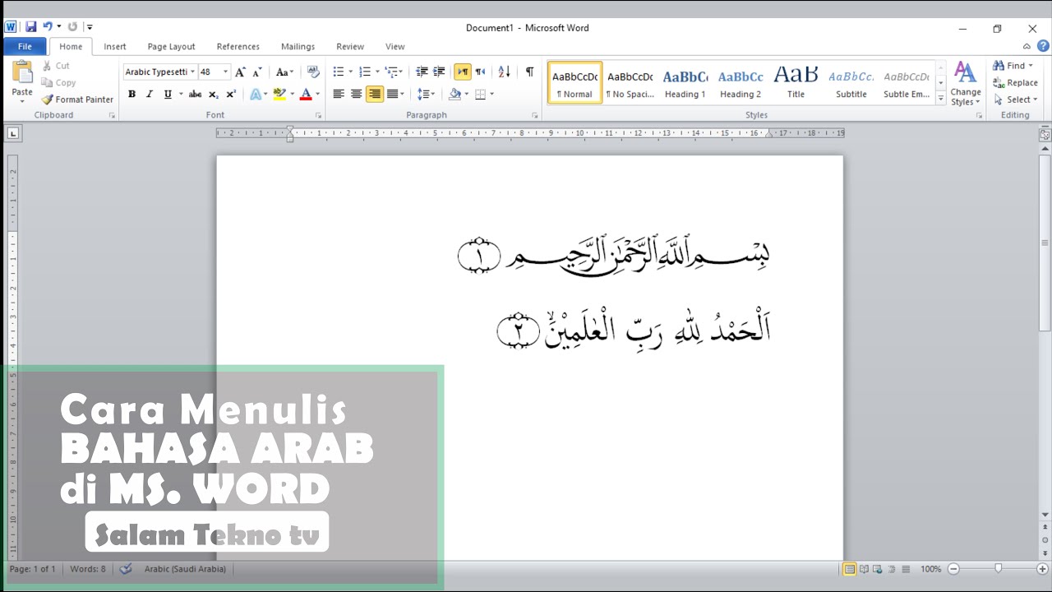Apply the Title style
The width and height of the screenshot is (1052, 592).
(x=796, y=83)
